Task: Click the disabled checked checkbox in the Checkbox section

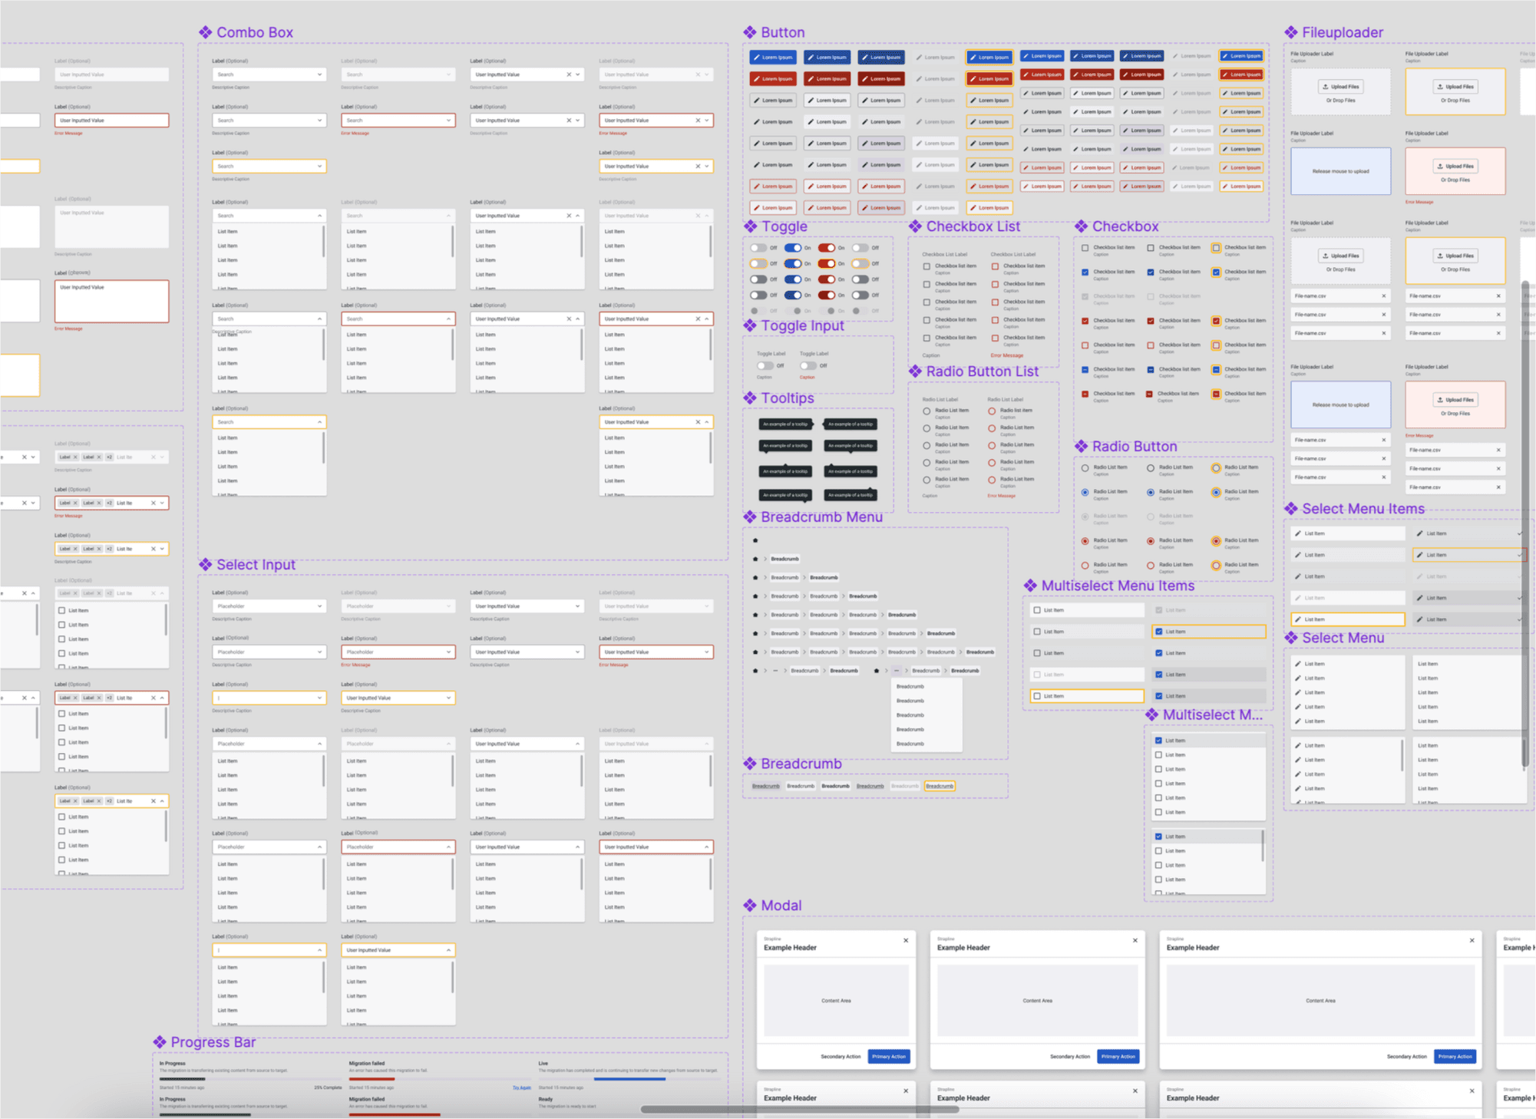Action: [x=1085, y=296]
